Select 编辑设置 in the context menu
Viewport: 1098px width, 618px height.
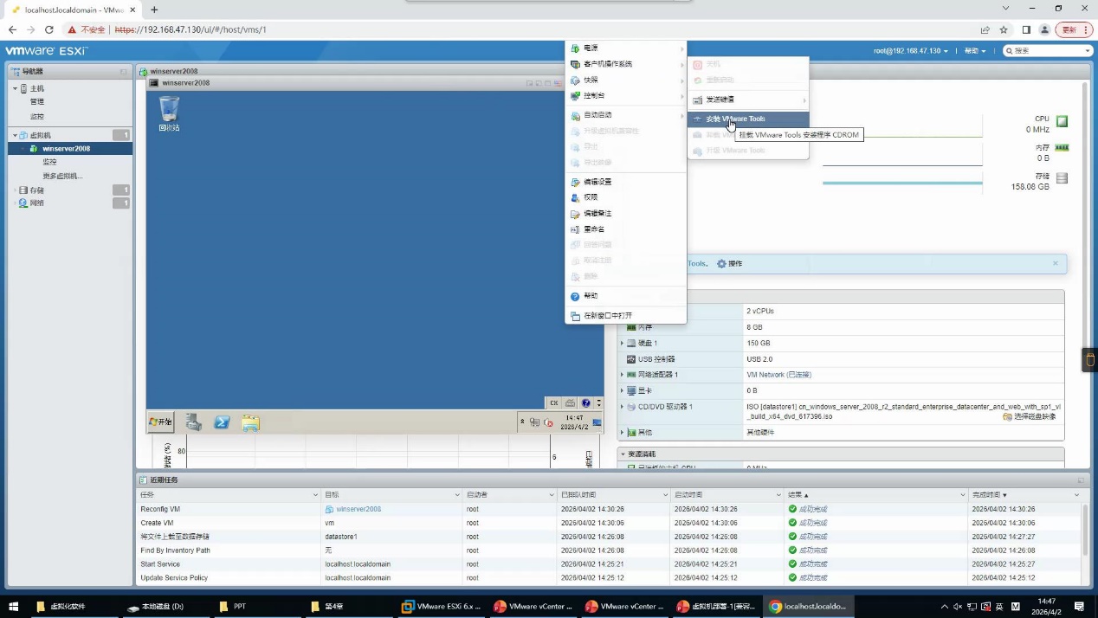click(625, 182)
